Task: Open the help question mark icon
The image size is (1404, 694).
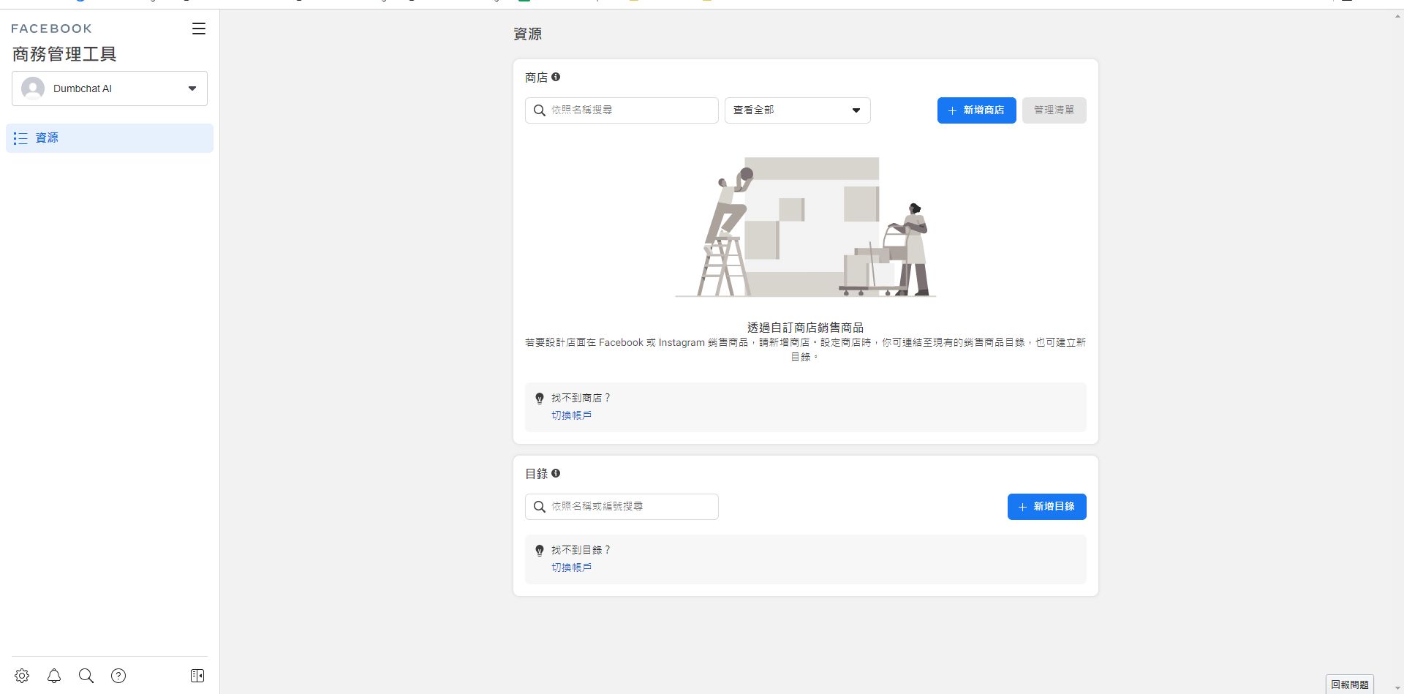Action: click(118, 676)
